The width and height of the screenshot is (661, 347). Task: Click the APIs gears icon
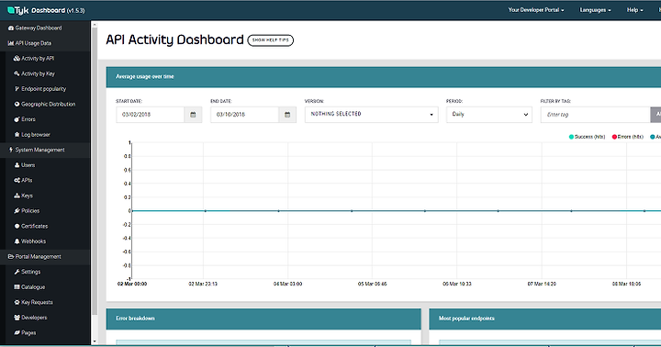[x=17, y=181]
